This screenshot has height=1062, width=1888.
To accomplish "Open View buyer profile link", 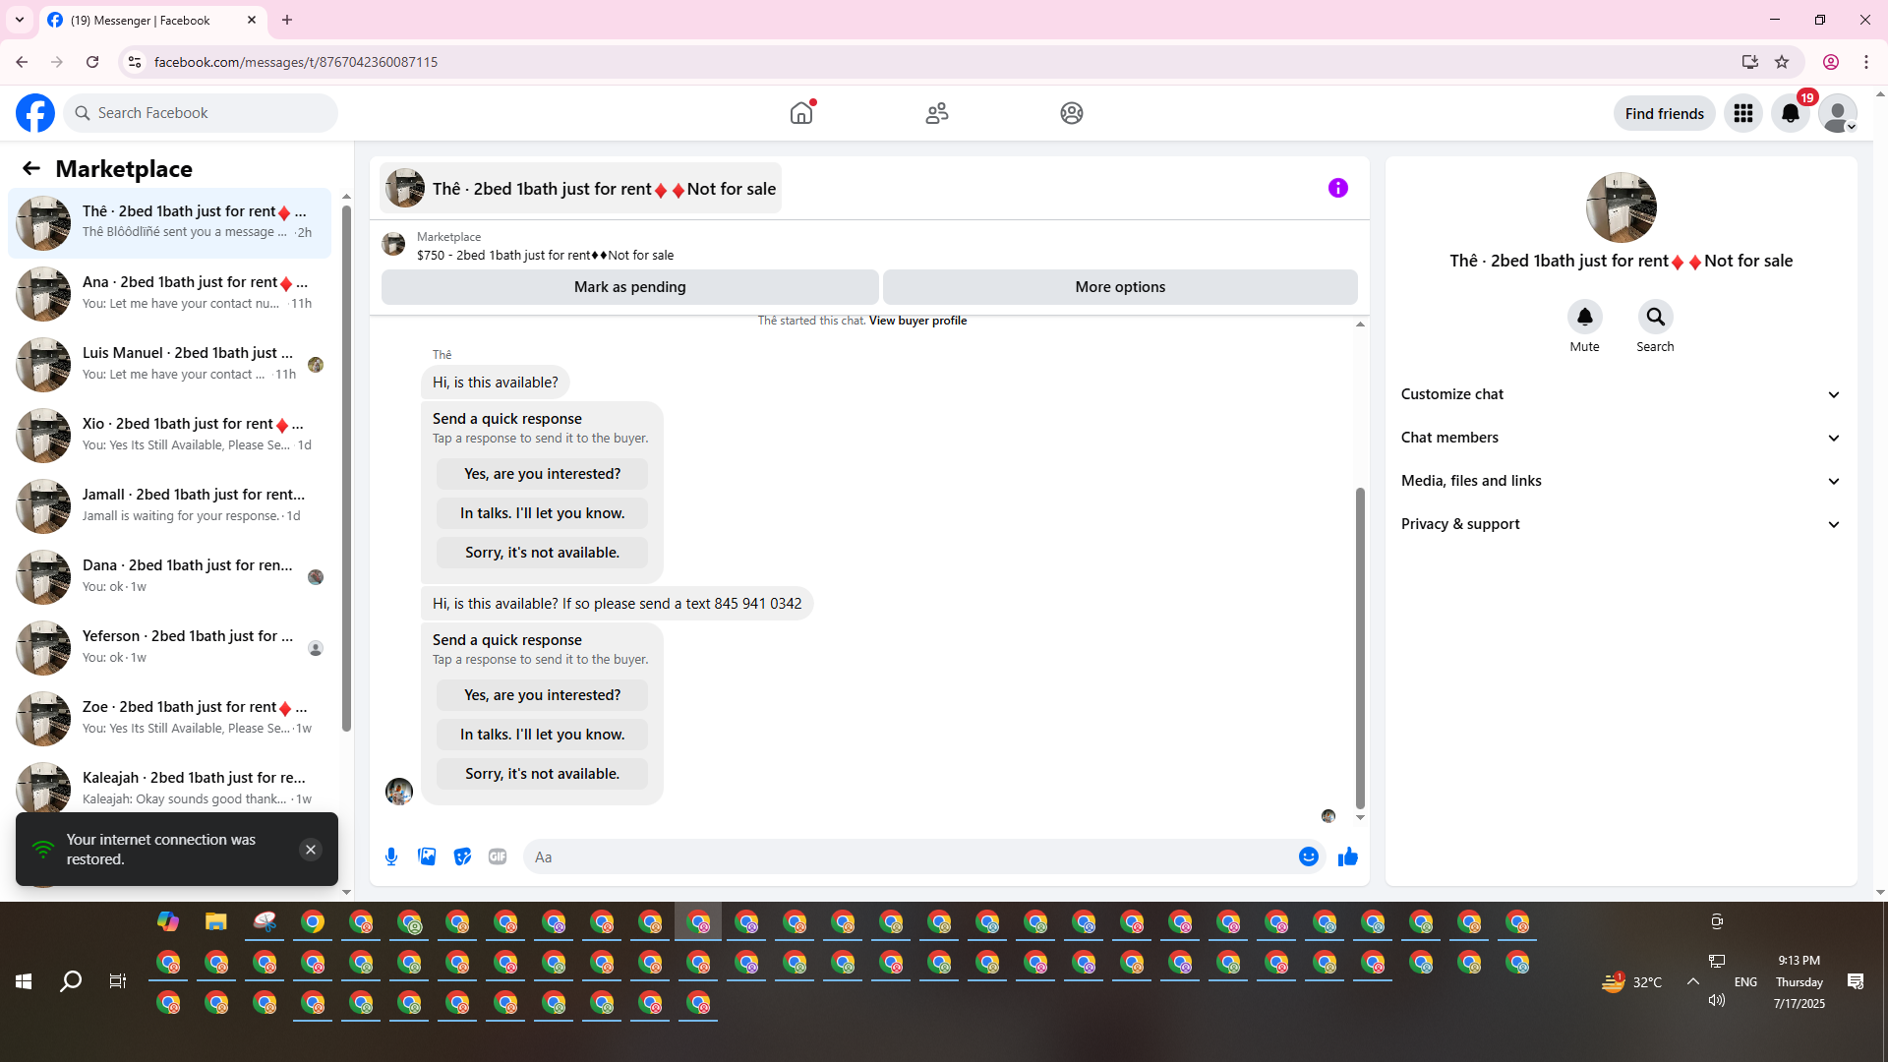I will pos(917,321).
